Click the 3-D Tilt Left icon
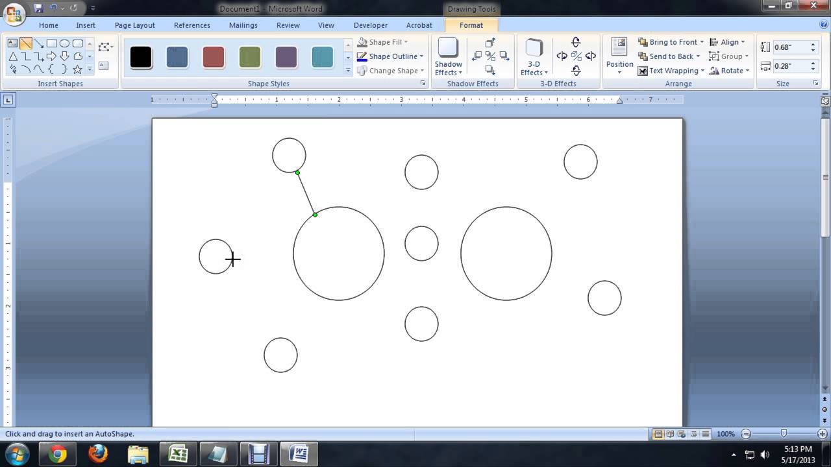The height and width of the screenshot is (467, 831). [562, 56]
